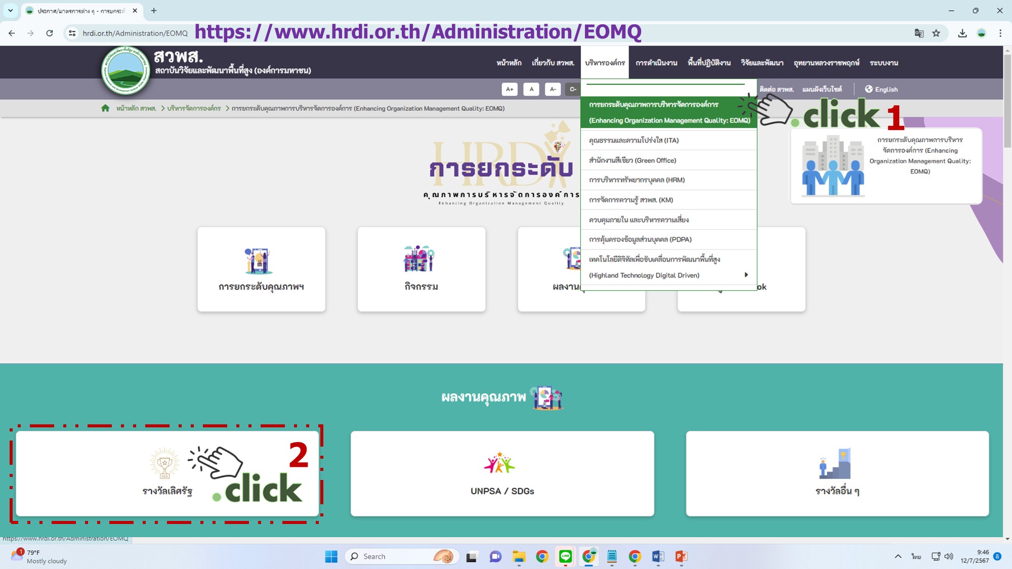Open Chrome three-dot menu
This screenshot has width=1012, height=569.
(1000, 33)
